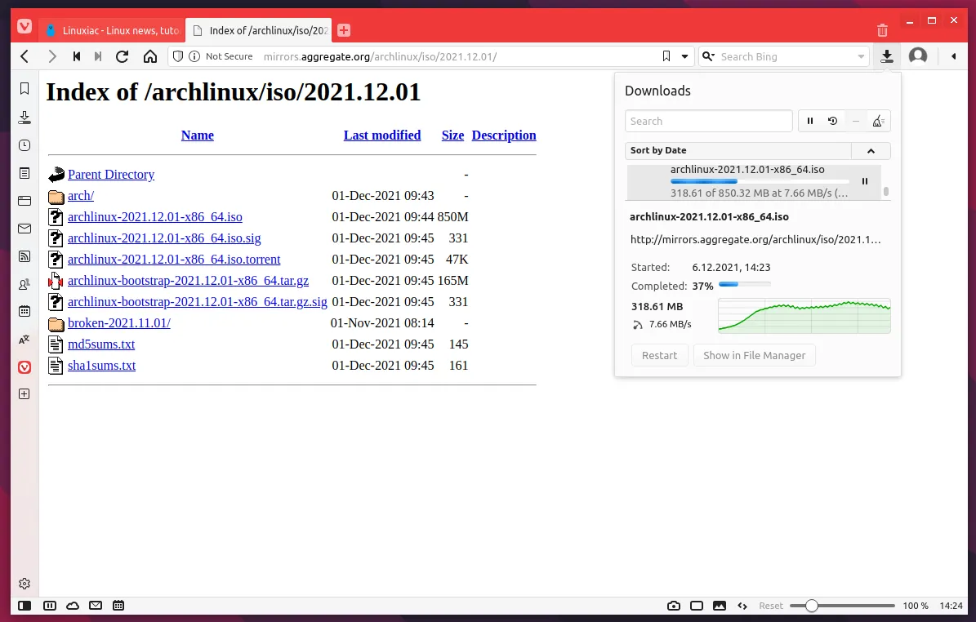The width and height of the screenshot is (976, 622).
Task: Adjust the zoom slider handle
Action: click(811, 605)
